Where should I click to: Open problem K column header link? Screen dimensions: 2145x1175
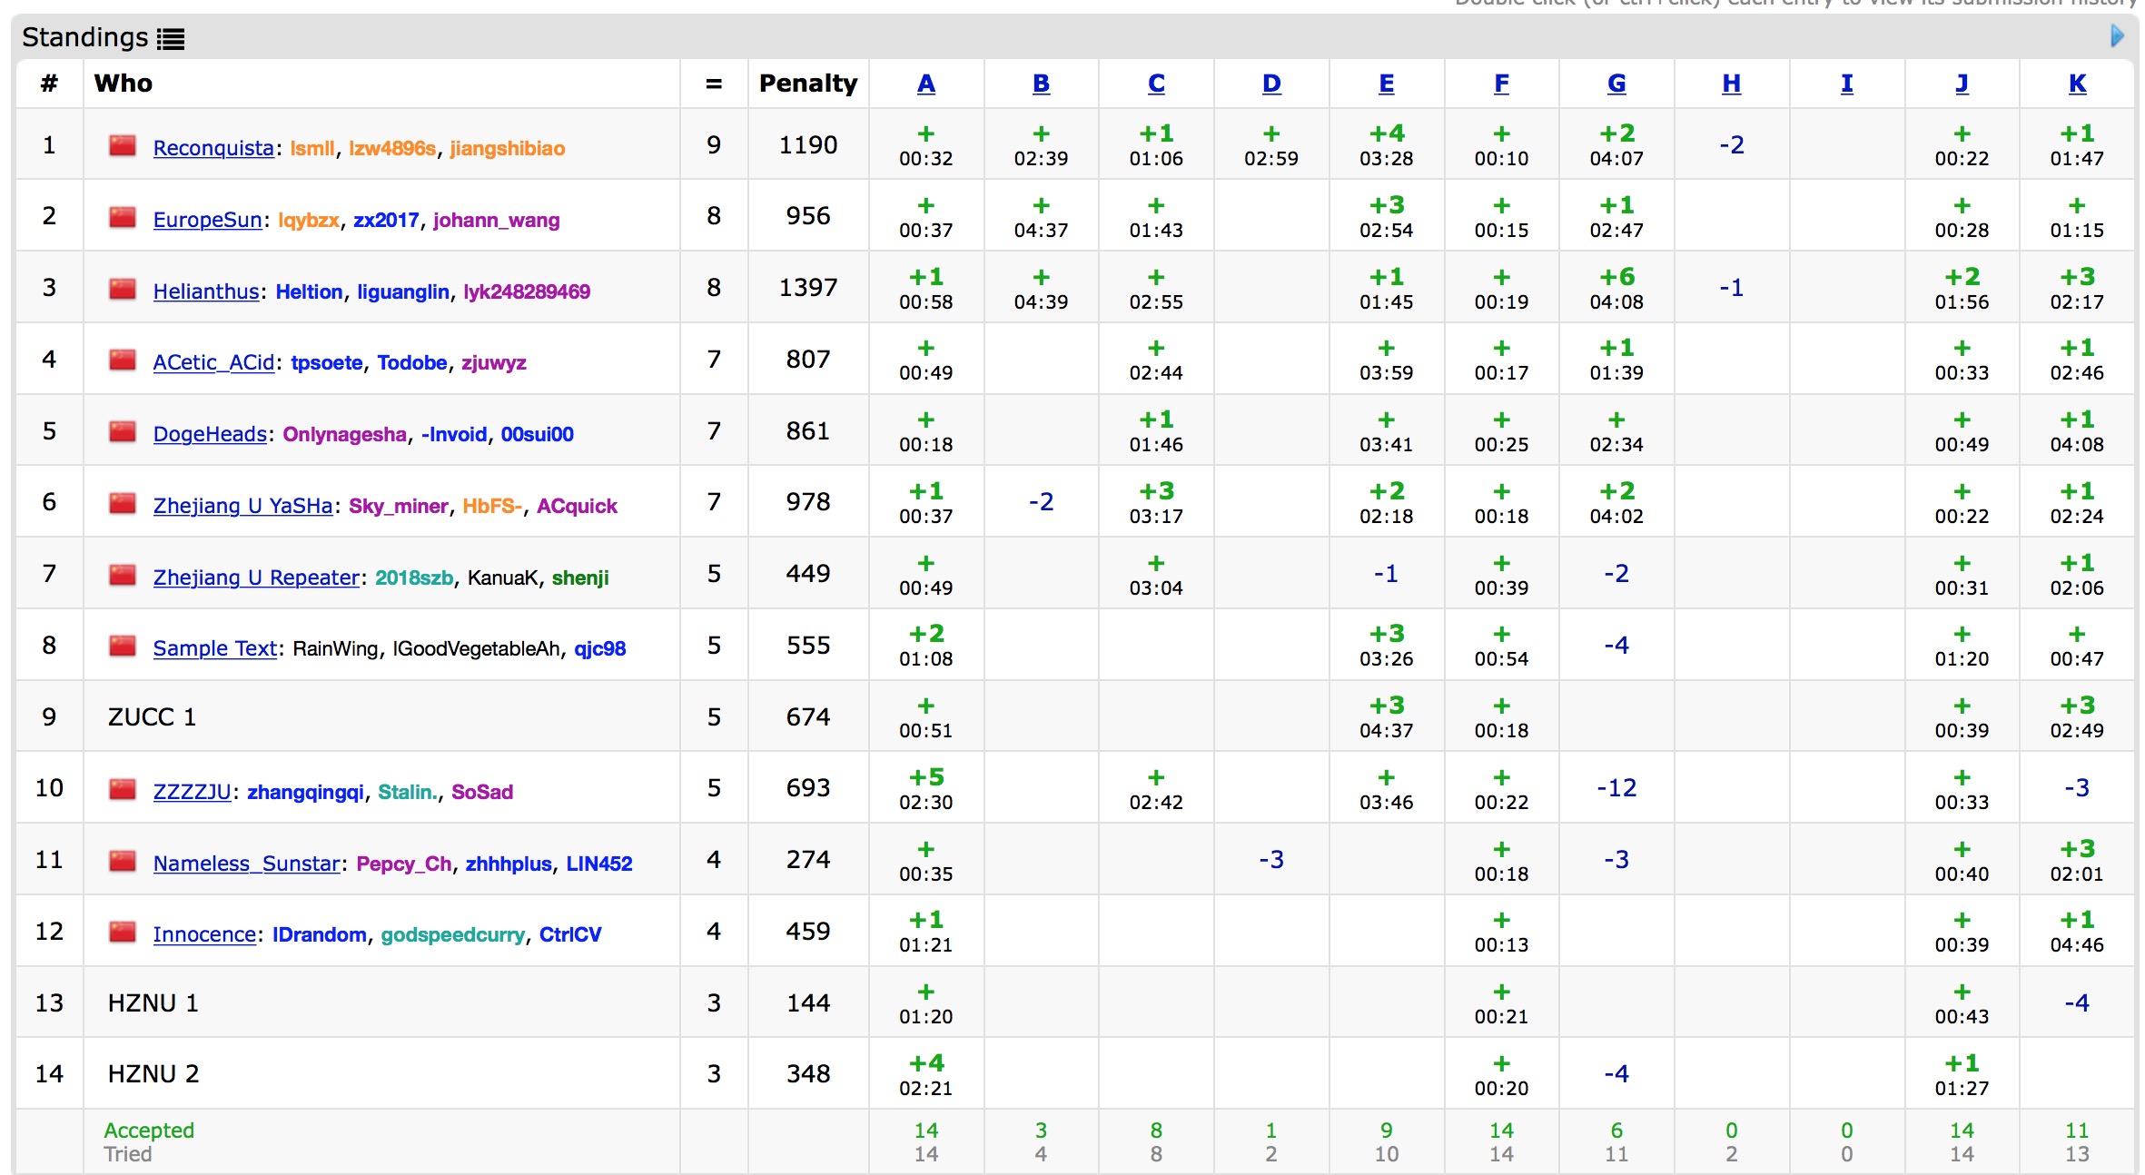pos(2077,84)
